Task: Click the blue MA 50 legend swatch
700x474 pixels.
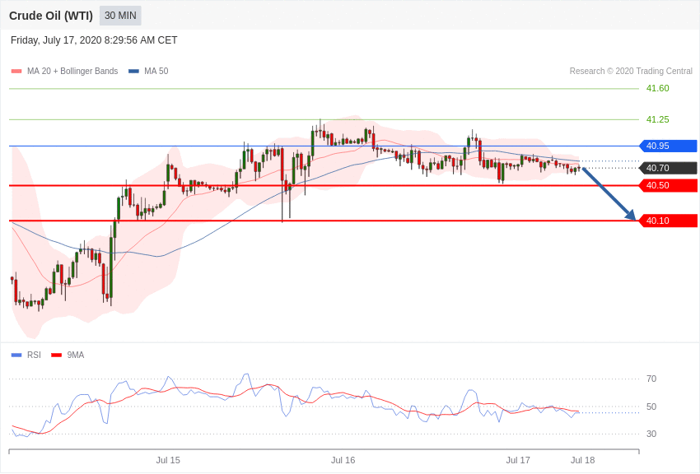Action: 133,72
